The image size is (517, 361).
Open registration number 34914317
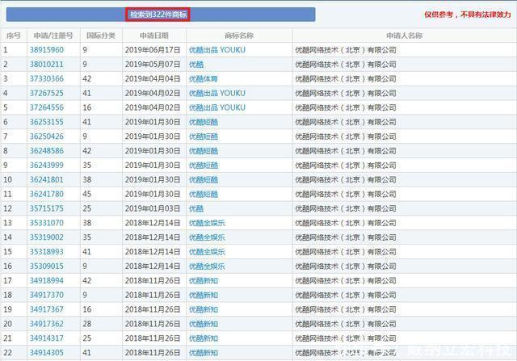pyautogui.click(x=47, y=338)
